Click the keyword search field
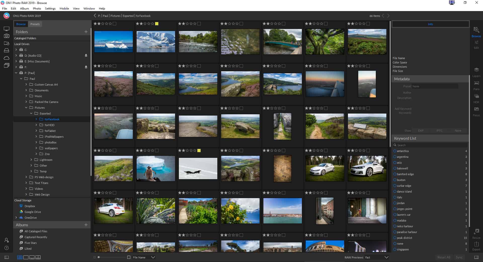This screenshot has height=262, width=483. tap(430, 145)
